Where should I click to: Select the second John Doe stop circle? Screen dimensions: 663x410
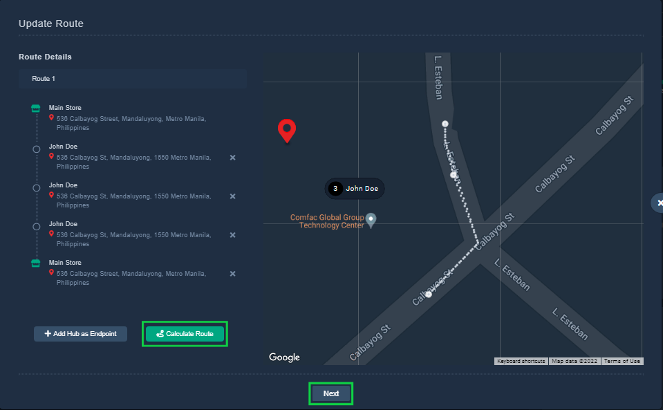37,188
